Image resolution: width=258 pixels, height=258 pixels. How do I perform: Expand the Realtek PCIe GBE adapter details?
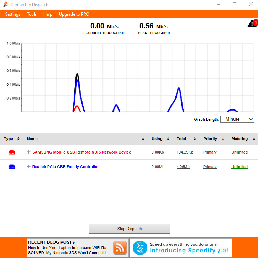28,167
